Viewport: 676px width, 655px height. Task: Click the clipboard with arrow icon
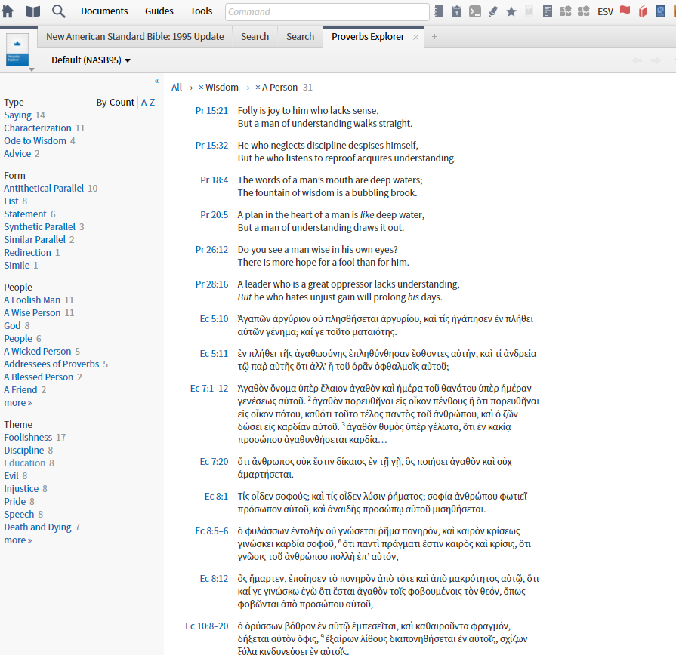click(x=457, y=11)
